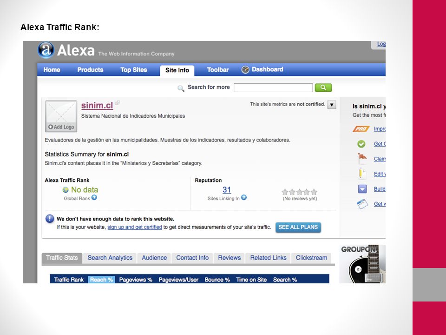Go to Top Sites tab
This screenshot has width=446, height=335.
click(133, 70)
